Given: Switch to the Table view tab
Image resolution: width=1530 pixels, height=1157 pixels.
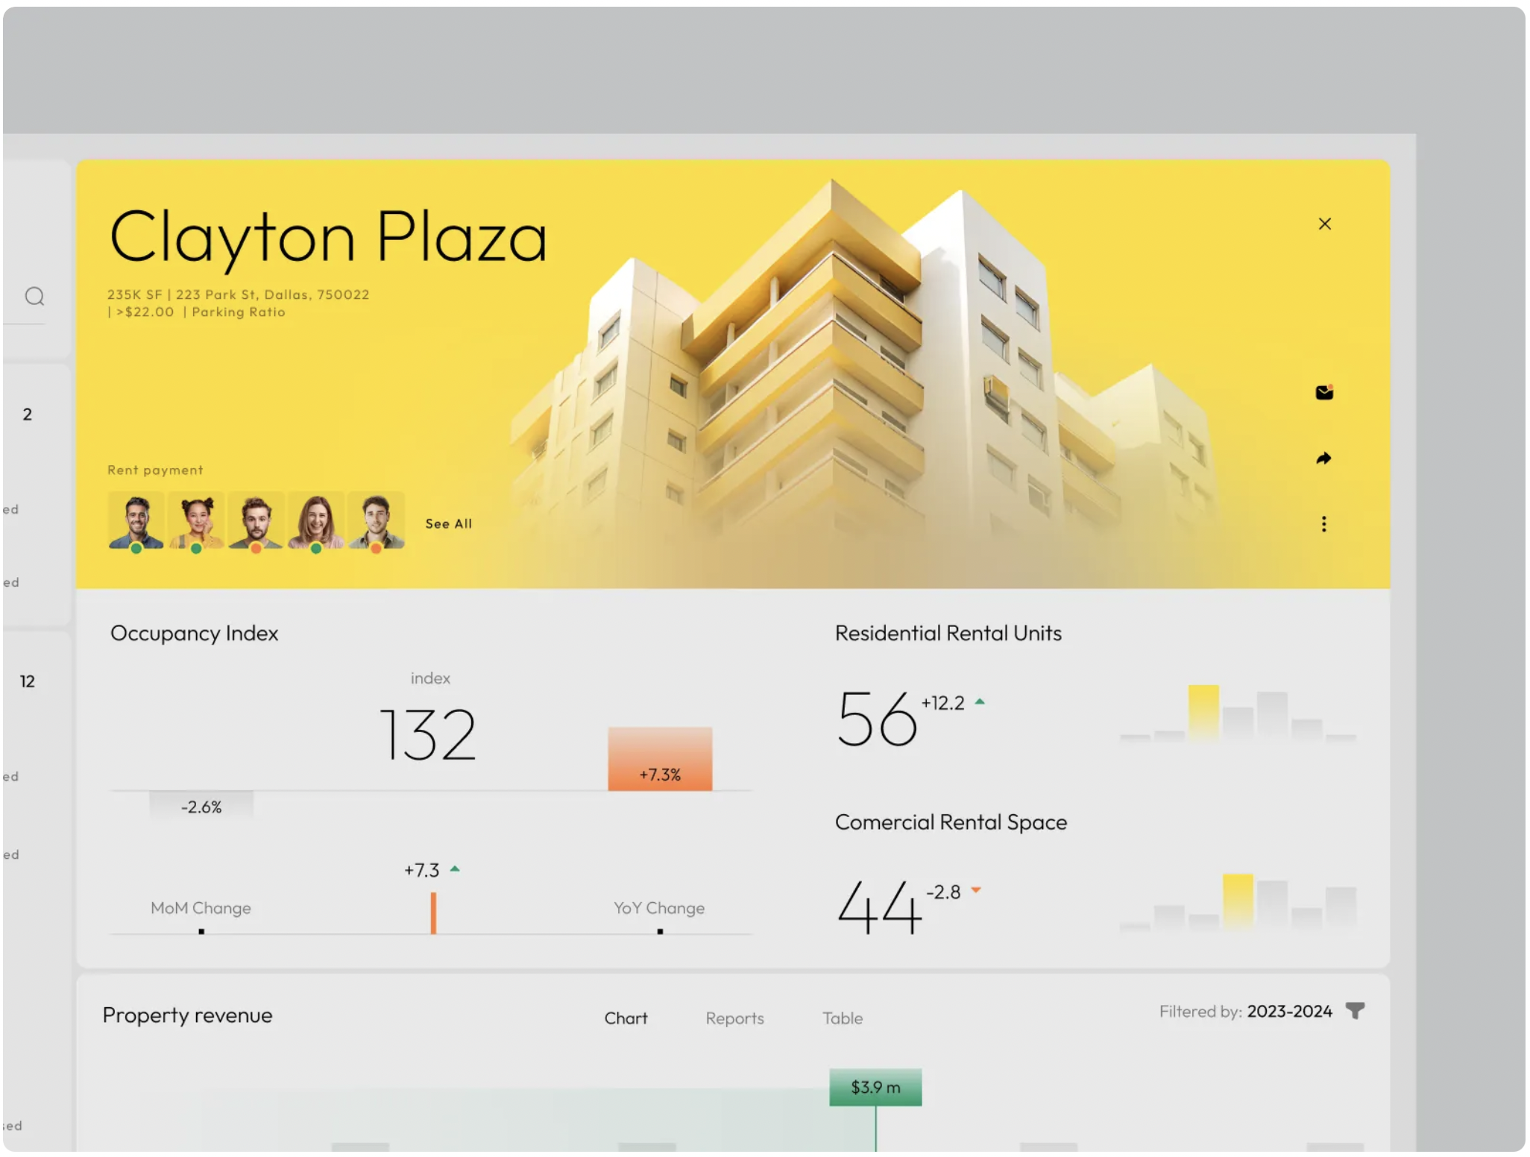Looking at the screenshot, I should tap(842, 1018).
